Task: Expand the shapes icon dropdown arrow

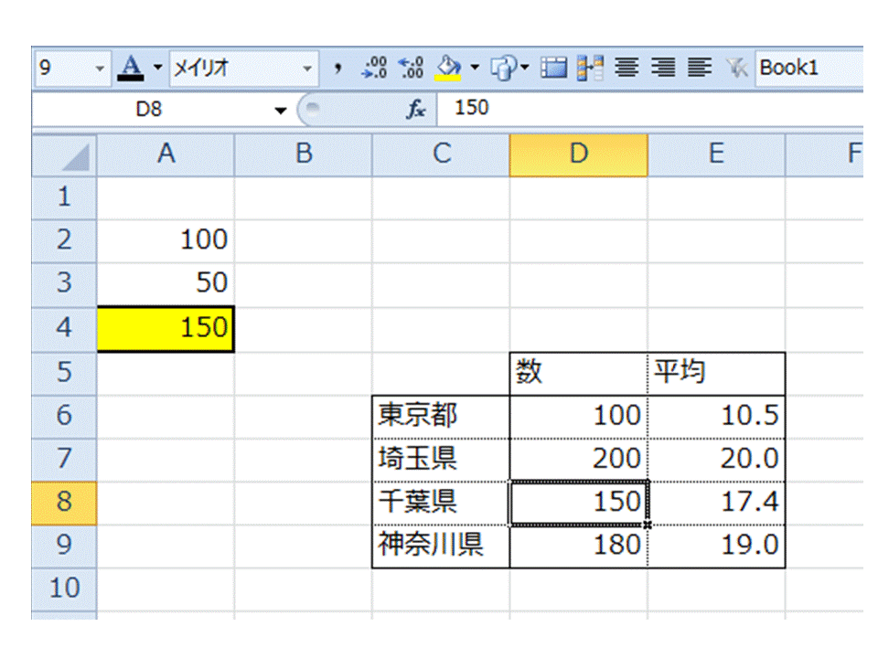Action: 525,68
